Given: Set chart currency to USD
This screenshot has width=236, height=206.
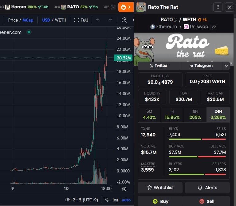Looking at the screenshot, I should (x=46, y=20).
